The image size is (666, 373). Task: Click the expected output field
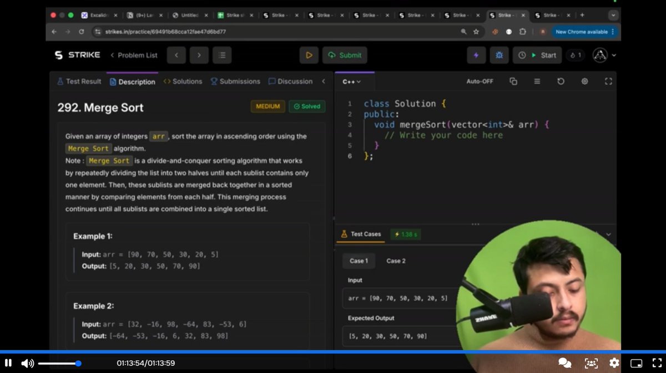(401, 336)
